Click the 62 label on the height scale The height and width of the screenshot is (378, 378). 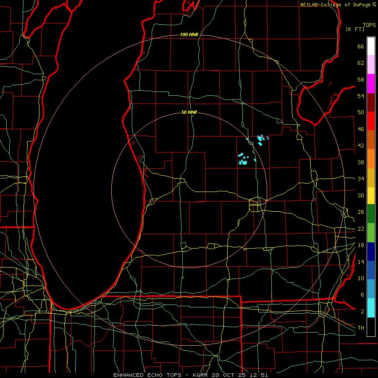click(361, 63)
